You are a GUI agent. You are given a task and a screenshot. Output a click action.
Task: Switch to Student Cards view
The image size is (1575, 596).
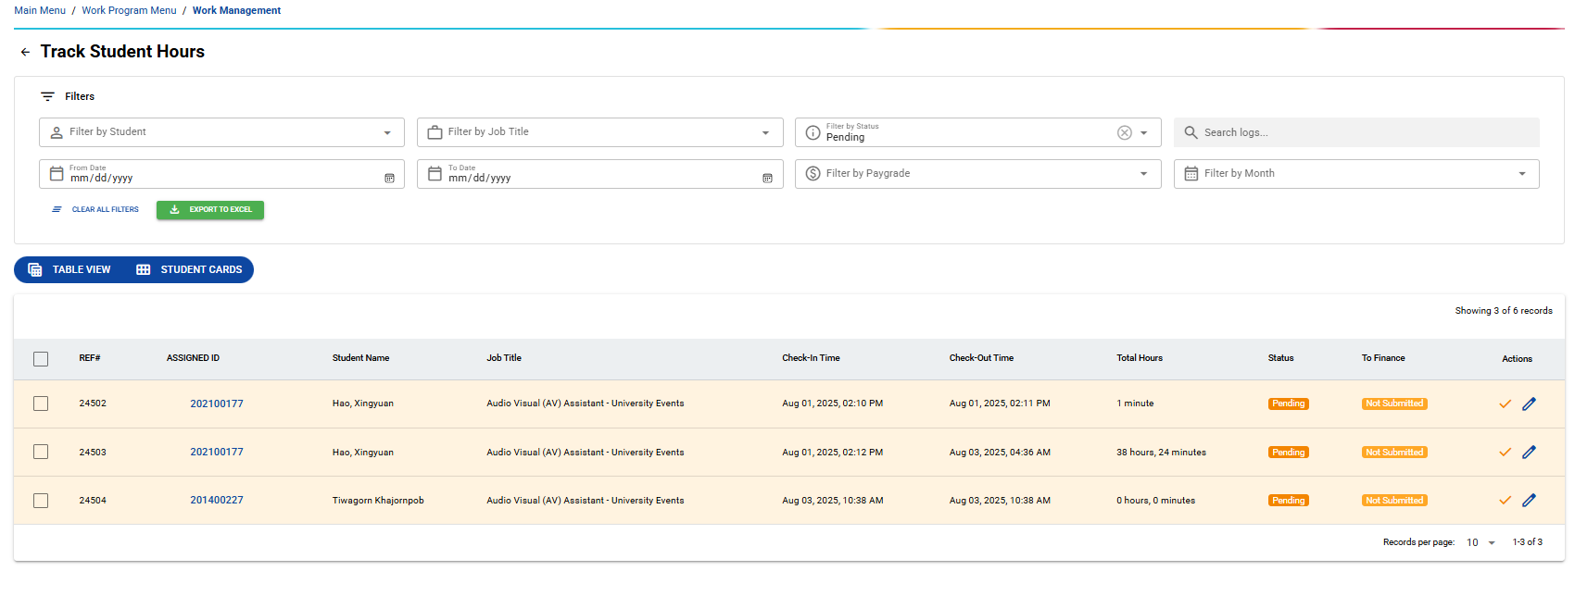pos(190,270)
